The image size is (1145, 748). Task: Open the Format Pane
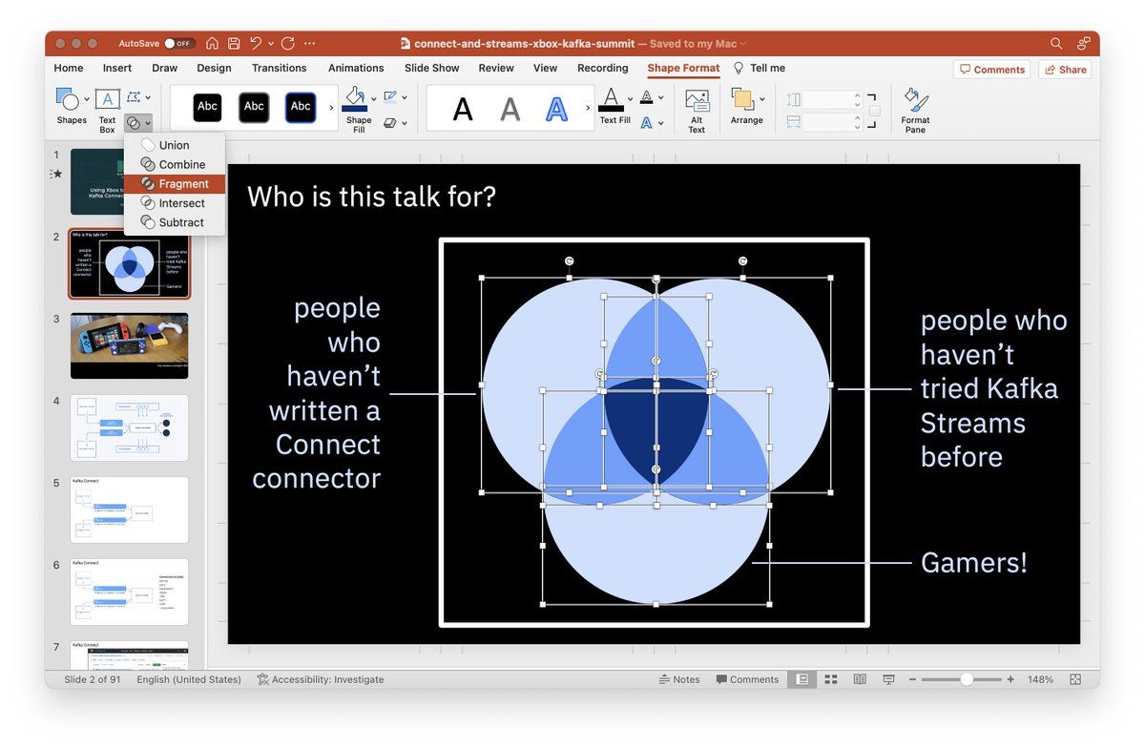(915, 111)
